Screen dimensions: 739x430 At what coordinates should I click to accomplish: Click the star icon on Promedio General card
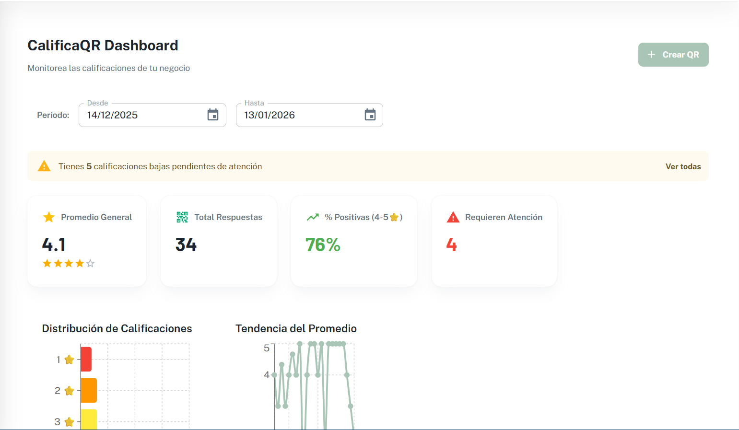pos(48,217)
